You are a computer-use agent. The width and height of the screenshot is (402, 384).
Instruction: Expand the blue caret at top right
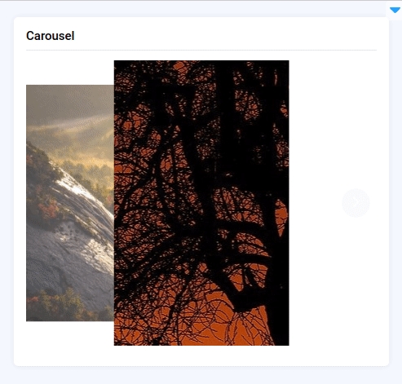click(x=395, y=11)
